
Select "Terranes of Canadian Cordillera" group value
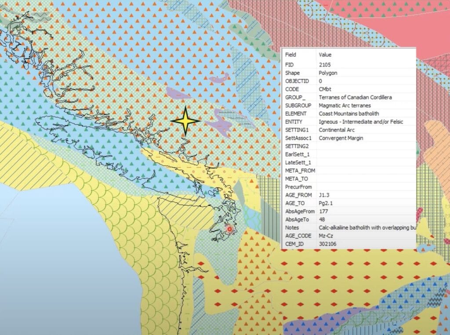coord(355,97)
